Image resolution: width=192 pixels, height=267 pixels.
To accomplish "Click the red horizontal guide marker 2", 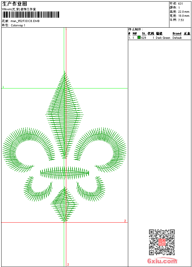I will (x=125, y=221).
